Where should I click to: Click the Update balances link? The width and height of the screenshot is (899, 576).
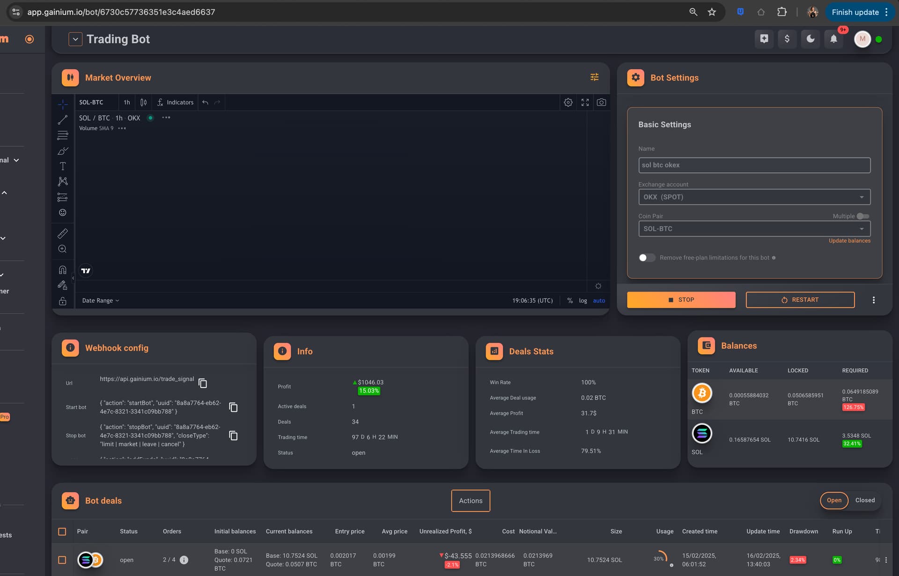[849, 241]
